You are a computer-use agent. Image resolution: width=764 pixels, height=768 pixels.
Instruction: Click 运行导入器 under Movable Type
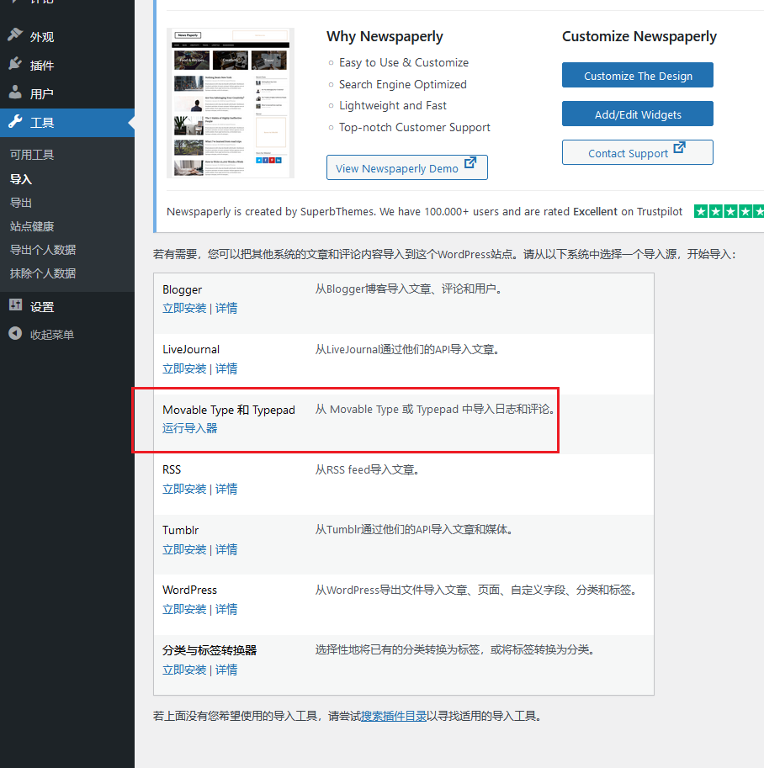pyautogui.click(x=189, y=428)
